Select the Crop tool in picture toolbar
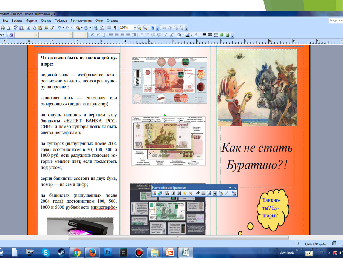 197,193
